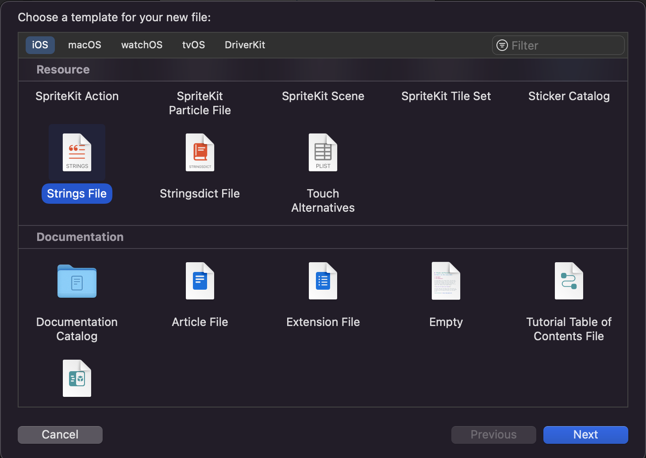Open the watchOS templates tab
646x458 pixels.
click(x=142, y=45)
